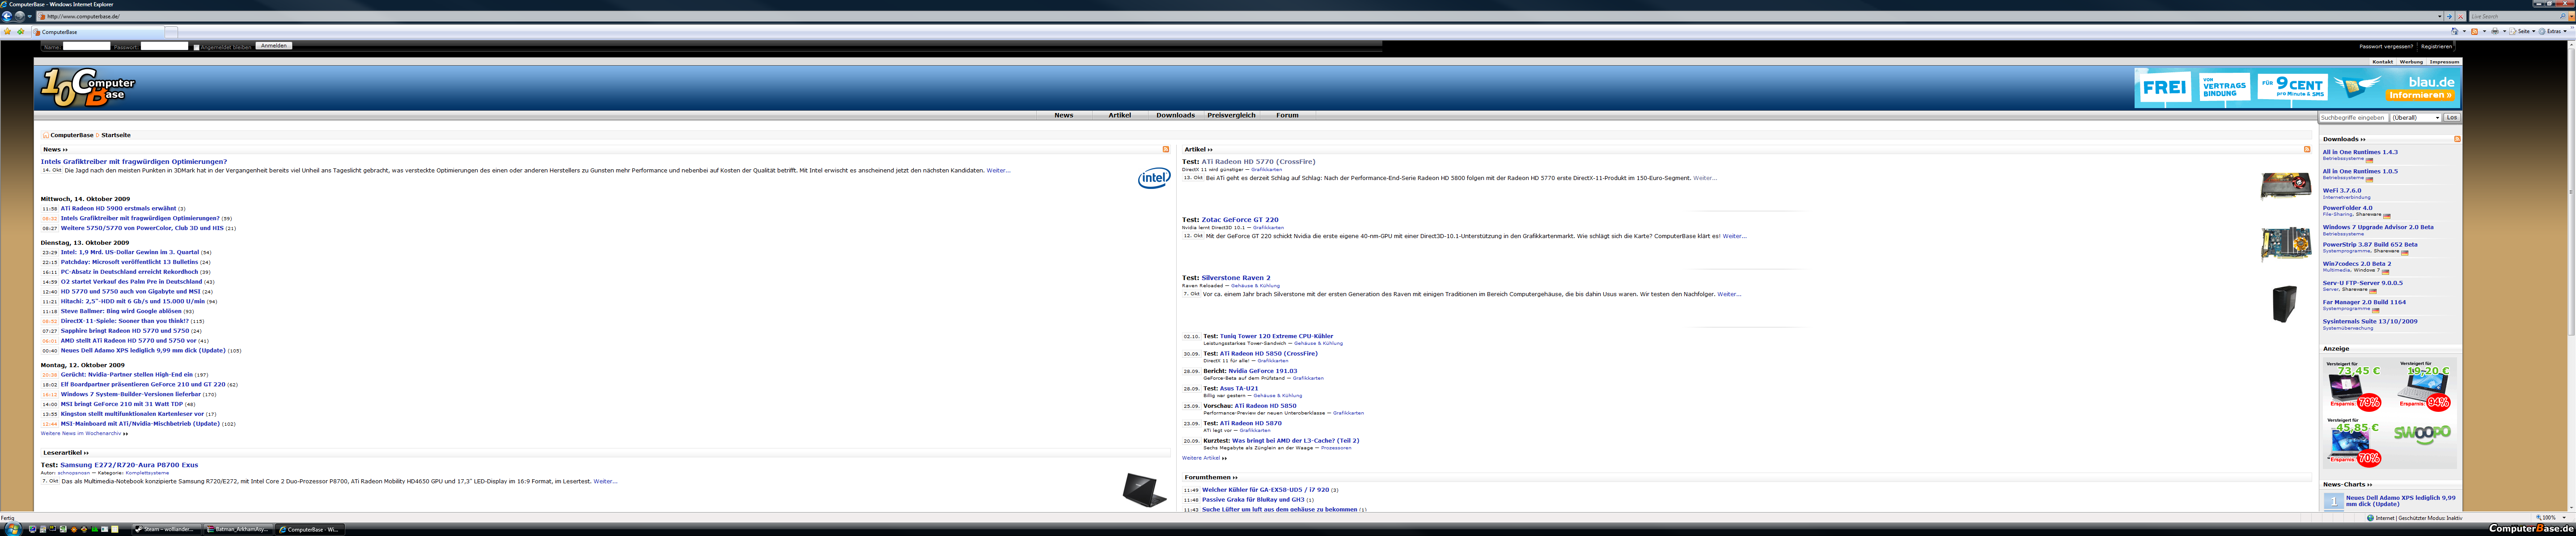Open the '(Überall)' search scope dropdown
2576x536 pixels.
pyautogui.click(x=2415, y=118)
